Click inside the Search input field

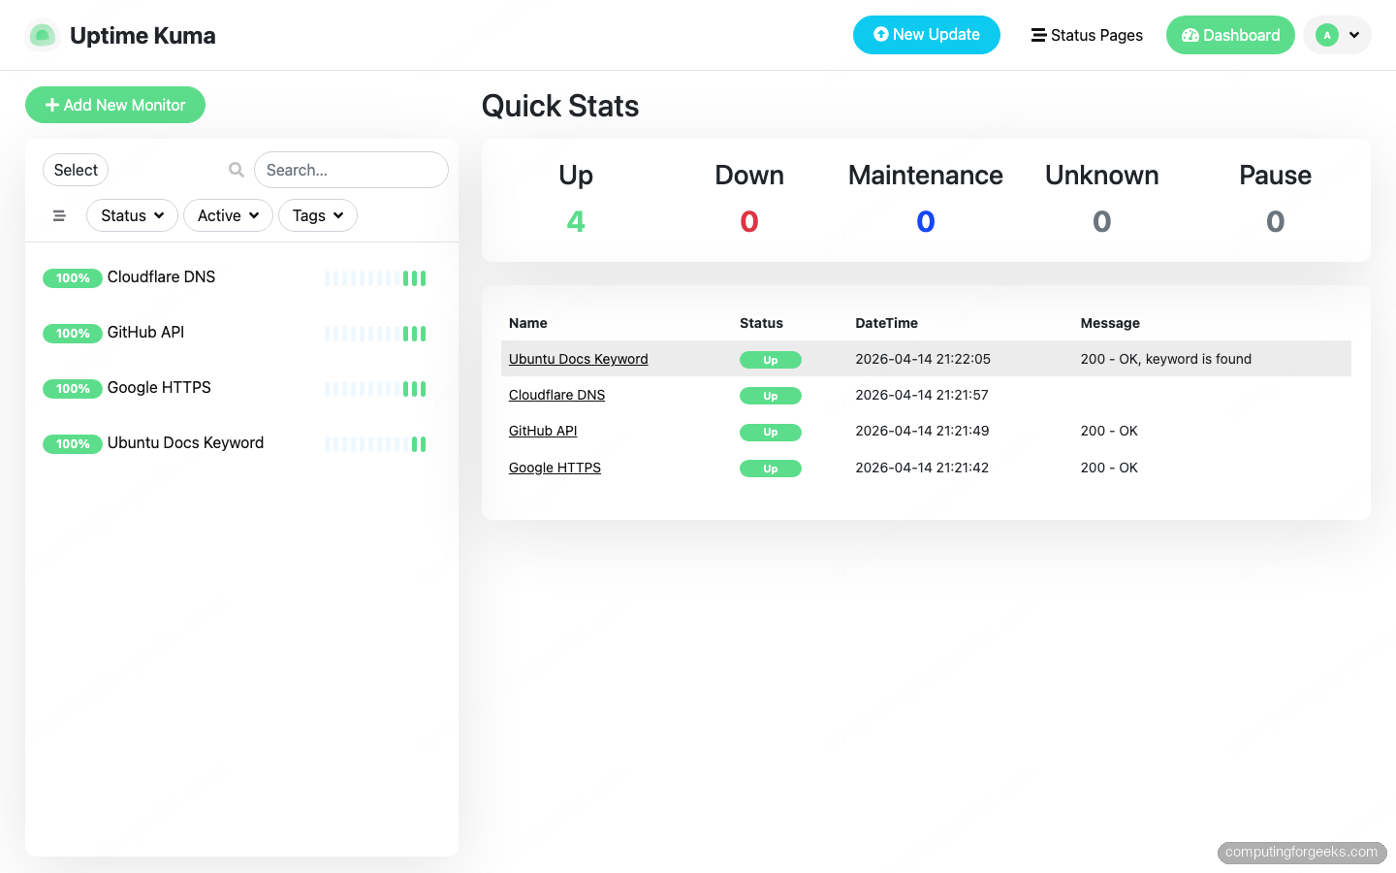351,169
